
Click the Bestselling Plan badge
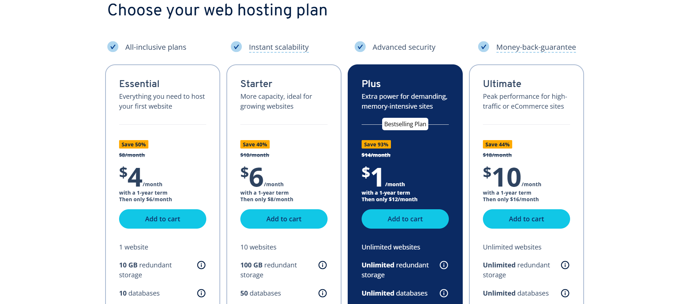click(405, 124)
